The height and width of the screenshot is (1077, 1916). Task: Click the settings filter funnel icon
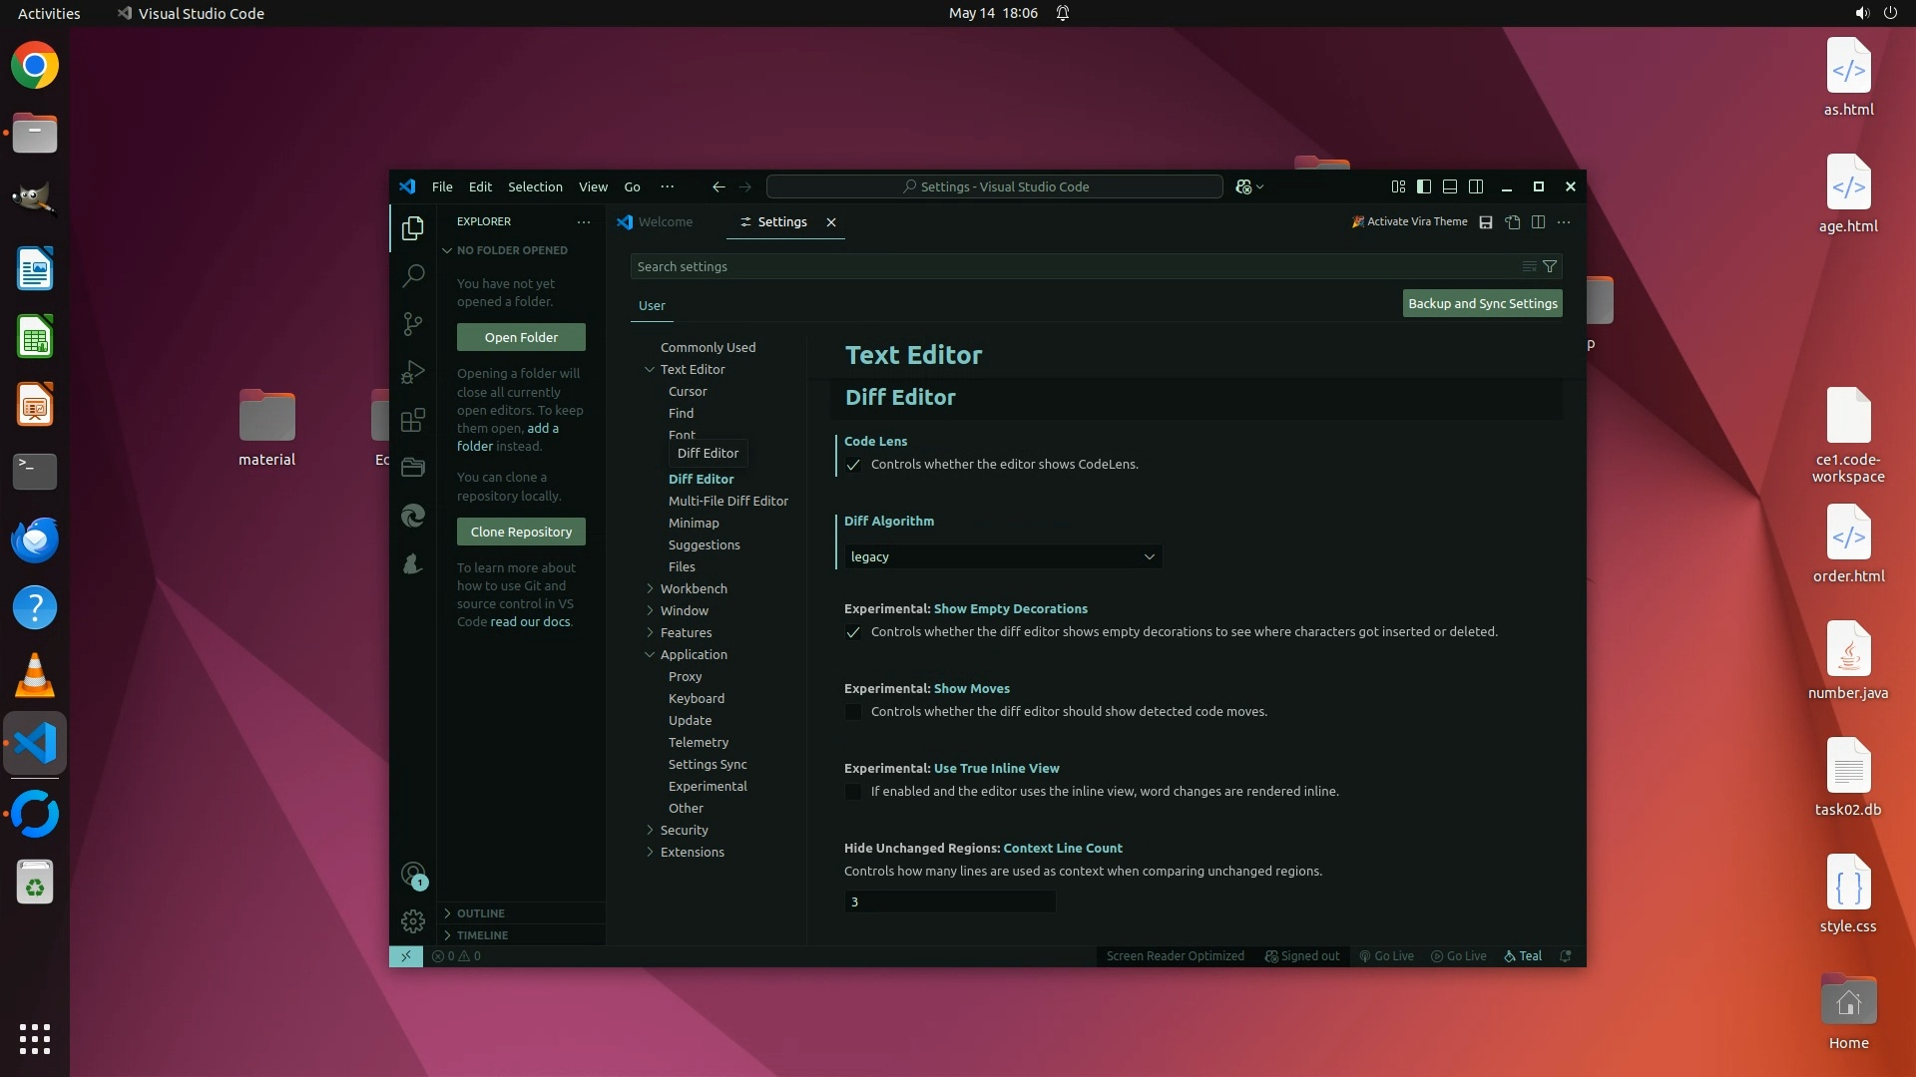tap(1550, 266)
